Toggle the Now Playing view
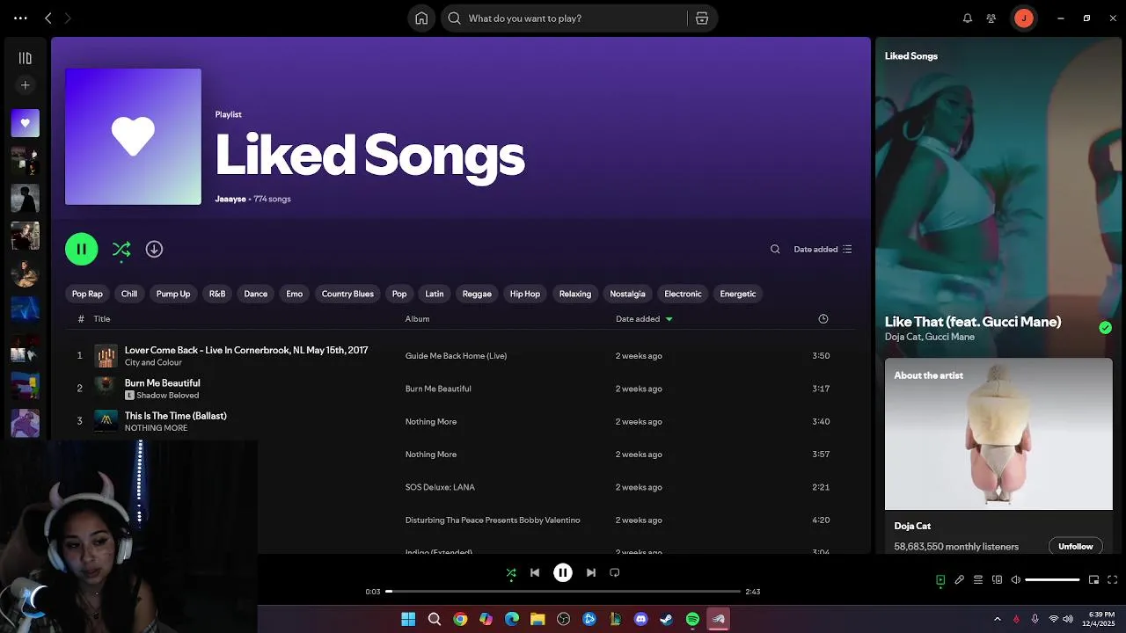1126x633 pixels. [940, 580]
